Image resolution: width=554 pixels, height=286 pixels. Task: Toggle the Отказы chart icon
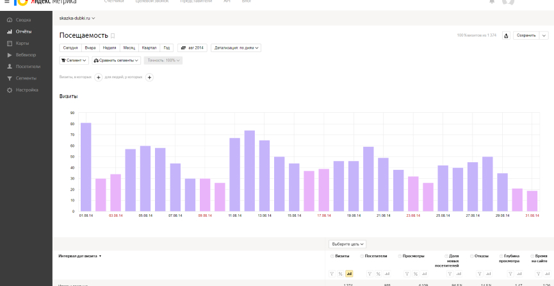488,274
